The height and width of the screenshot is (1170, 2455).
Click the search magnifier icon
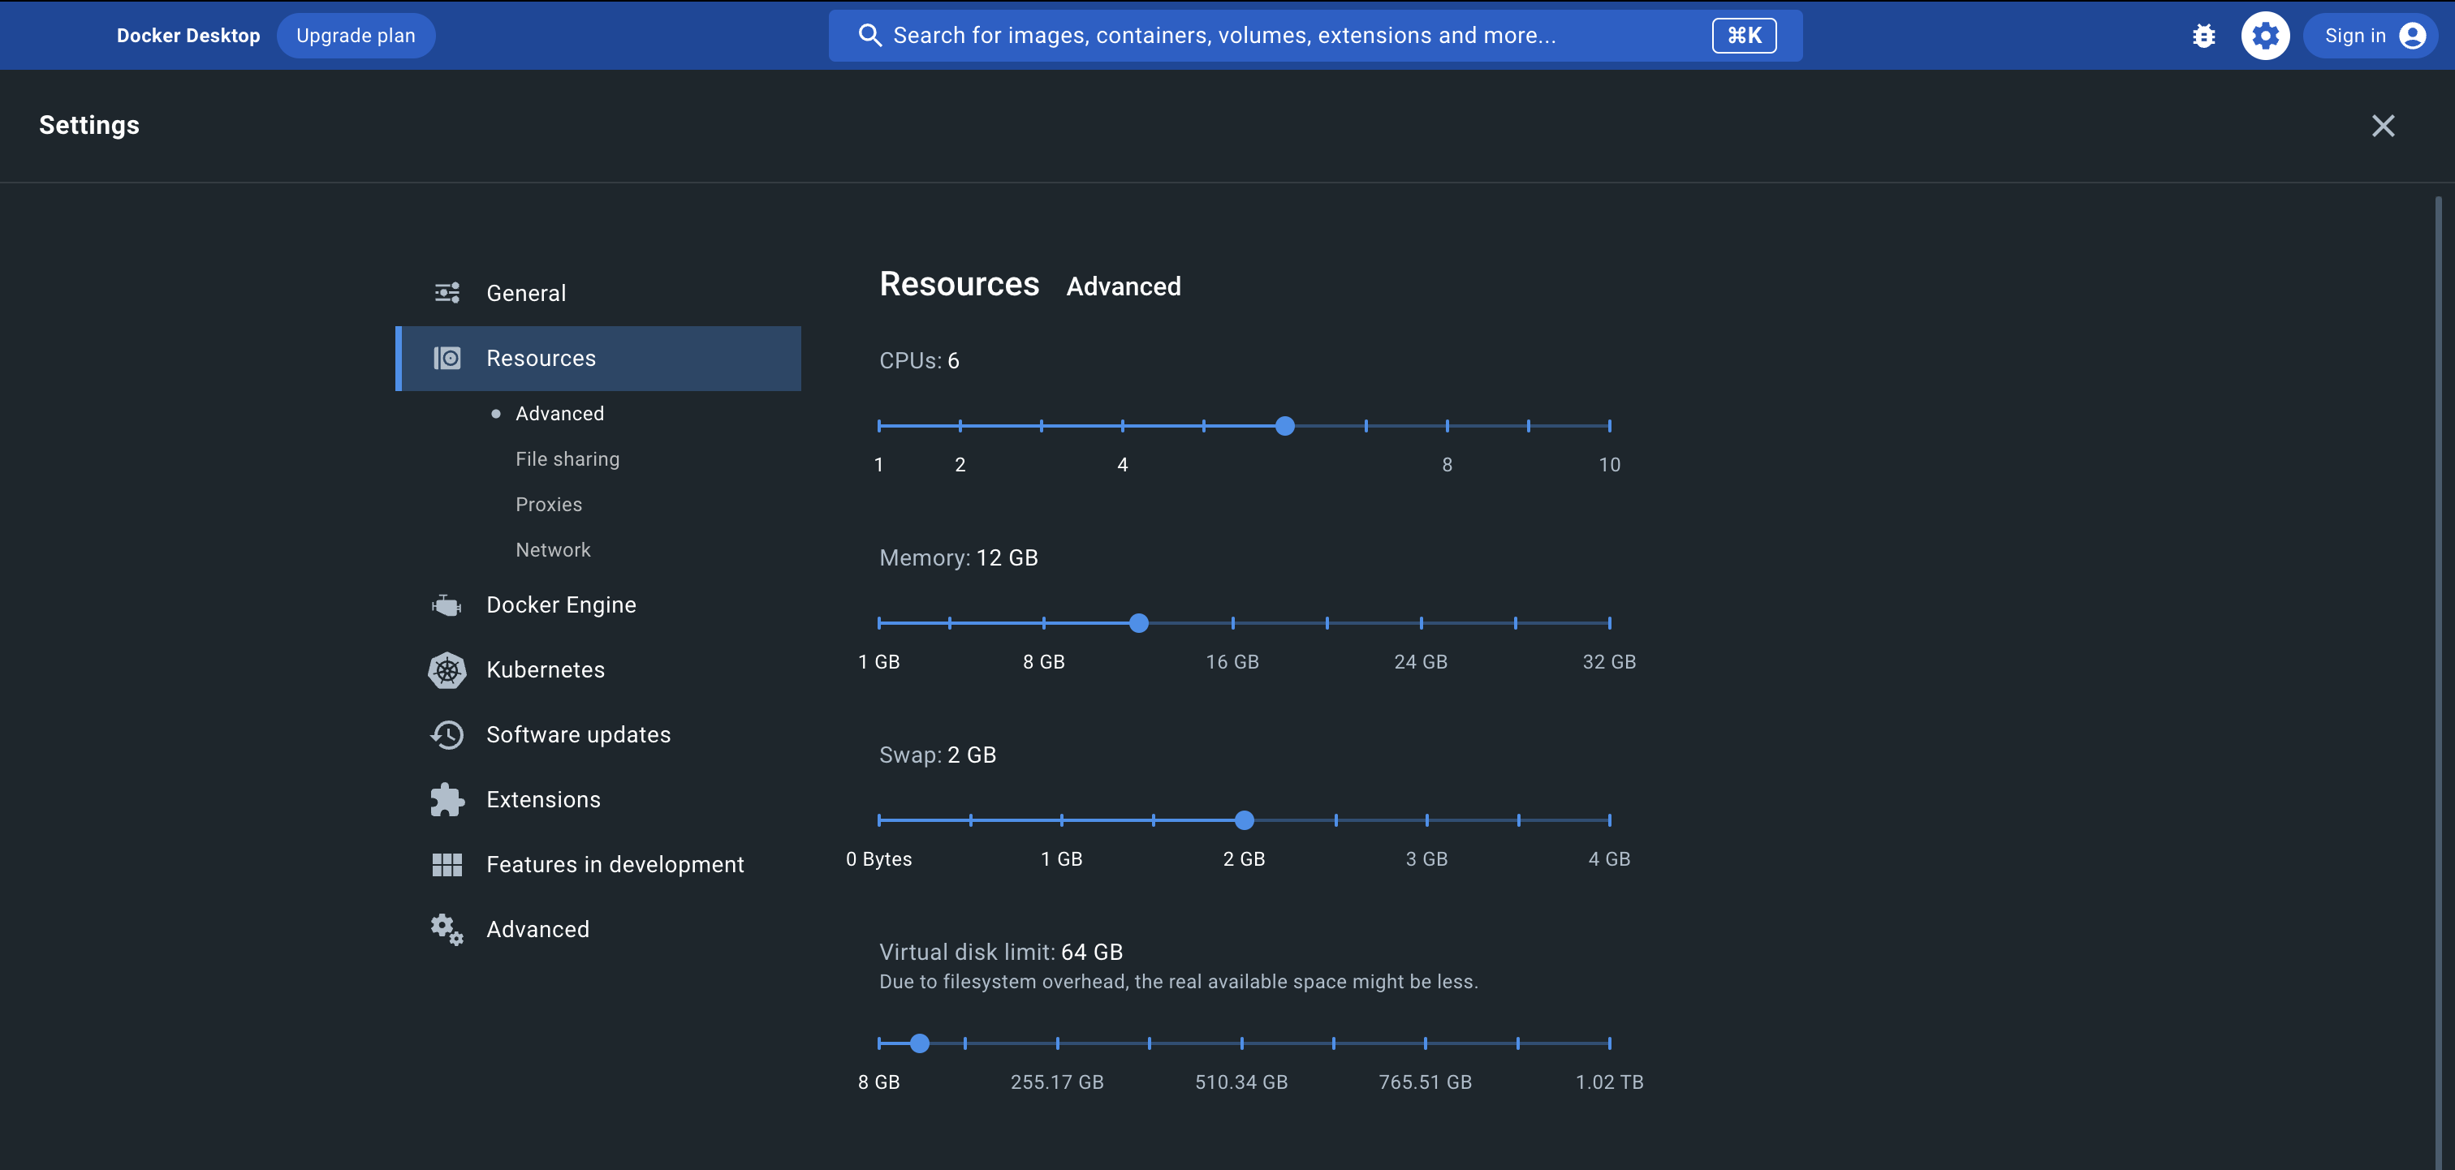click(x=869, y=37)
